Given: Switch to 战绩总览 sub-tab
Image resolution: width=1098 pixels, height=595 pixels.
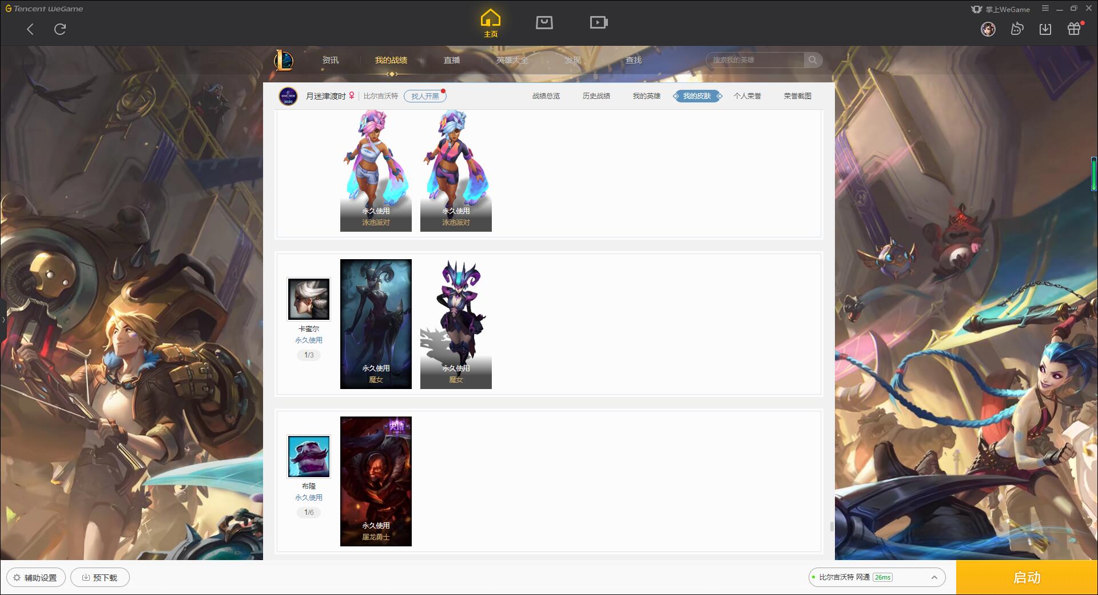Looking at the screenshot, I should pos(546,96).
